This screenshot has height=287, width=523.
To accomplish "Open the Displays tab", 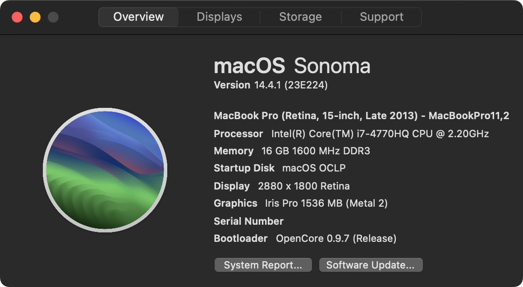I will coord(219,17).
